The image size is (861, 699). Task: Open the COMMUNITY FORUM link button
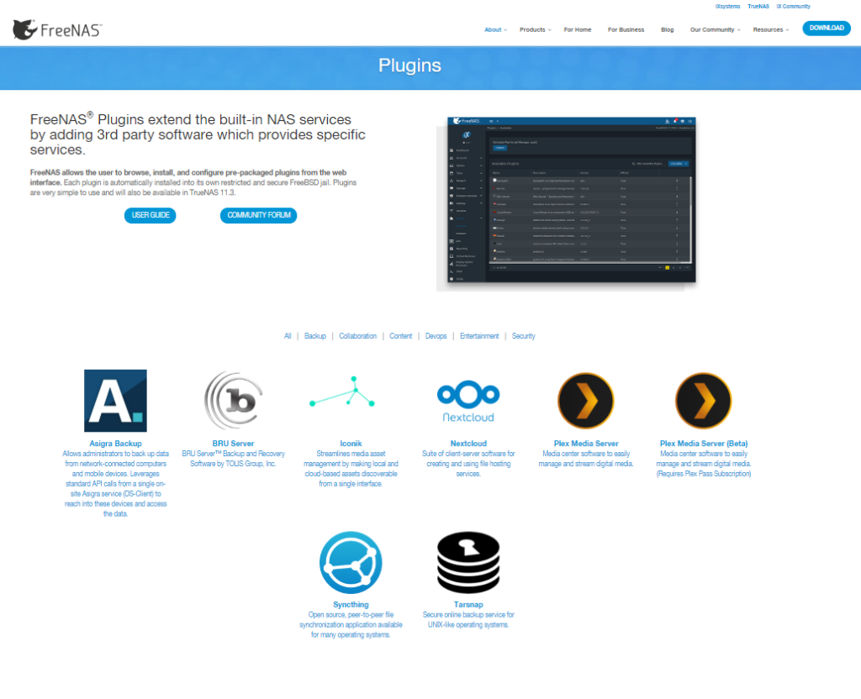coord(258,216)
